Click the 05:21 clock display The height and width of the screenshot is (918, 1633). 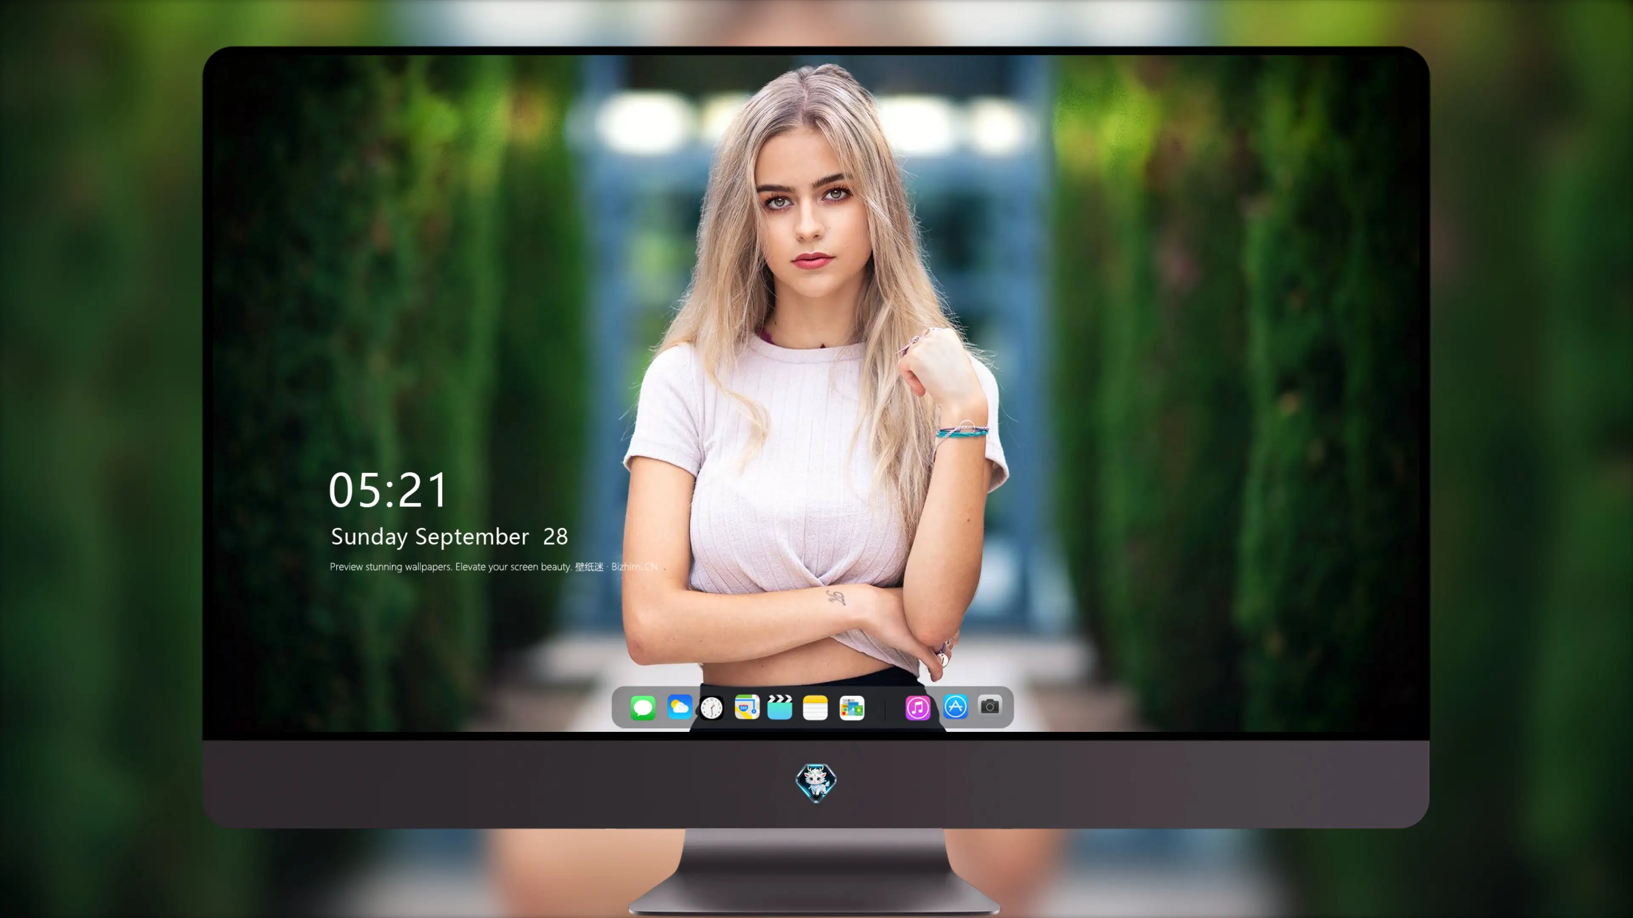coord(388,490)
